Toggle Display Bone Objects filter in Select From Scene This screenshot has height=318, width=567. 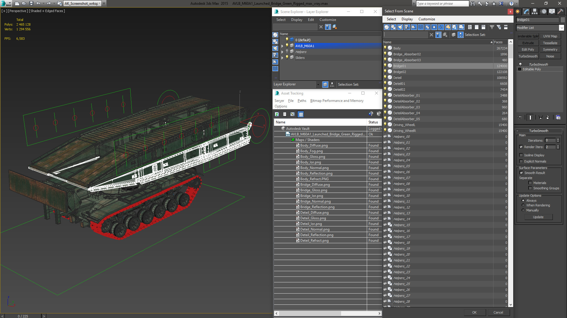(x=441, y=27)
